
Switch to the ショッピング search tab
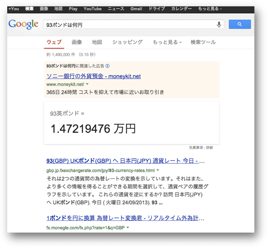[127, 42]
